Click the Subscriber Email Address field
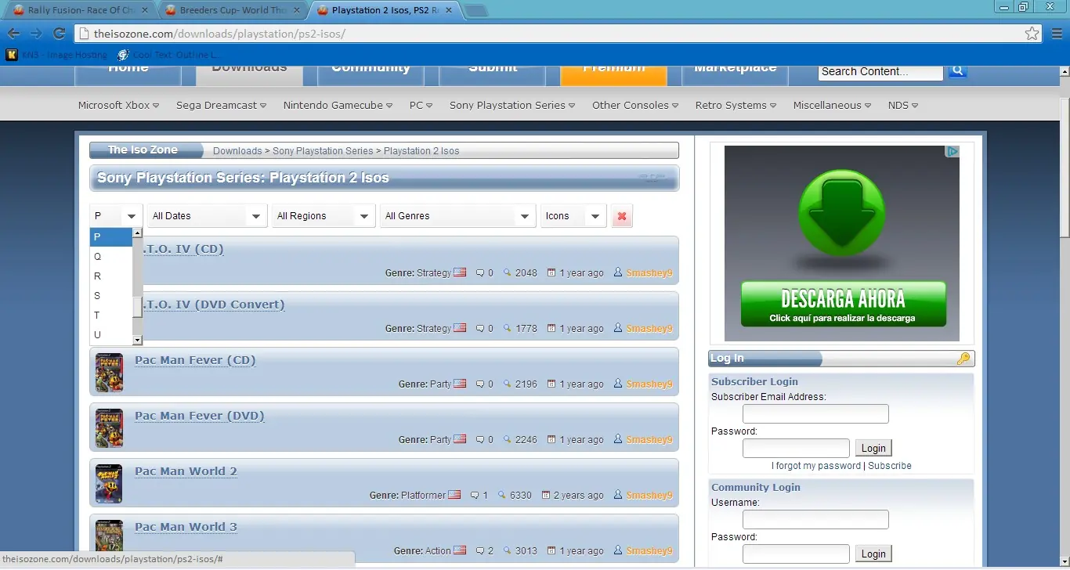Screen dimensions: 1070x570 pyautogui.click(x=815, y=414)
